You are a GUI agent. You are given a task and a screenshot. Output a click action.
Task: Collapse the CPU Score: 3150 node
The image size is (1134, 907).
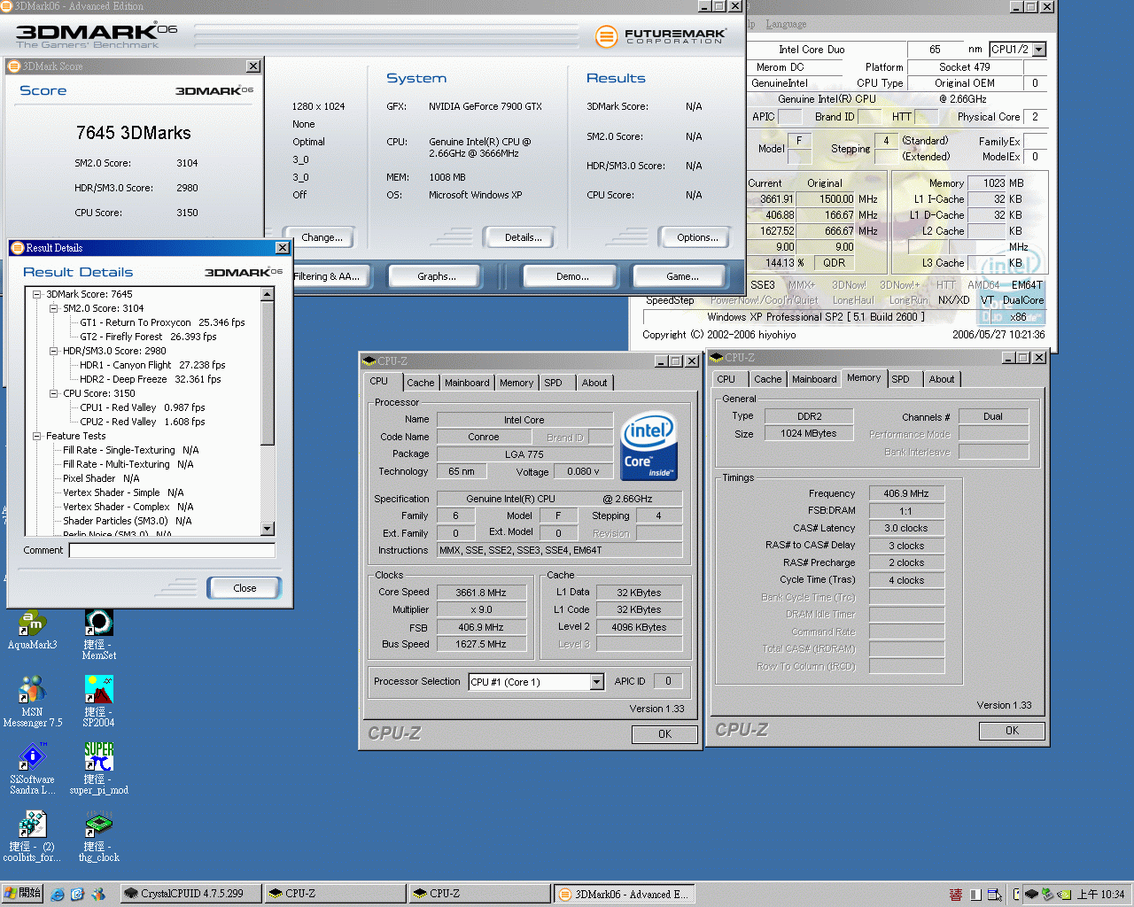click(x=54, y=393)
